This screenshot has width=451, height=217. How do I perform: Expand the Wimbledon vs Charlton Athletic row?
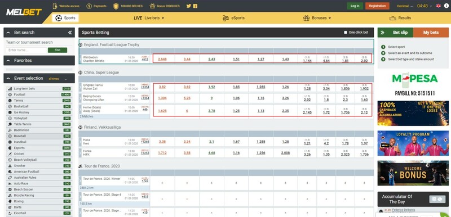pyautogui.click(x=80, y=59)
